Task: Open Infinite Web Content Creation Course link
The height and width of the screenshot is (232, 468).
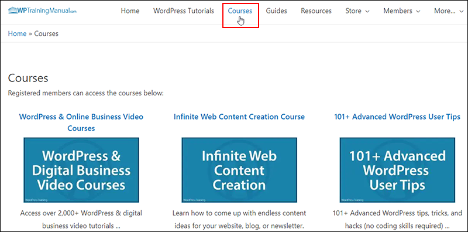Action: pyautogui.click(x=239, y=117)
